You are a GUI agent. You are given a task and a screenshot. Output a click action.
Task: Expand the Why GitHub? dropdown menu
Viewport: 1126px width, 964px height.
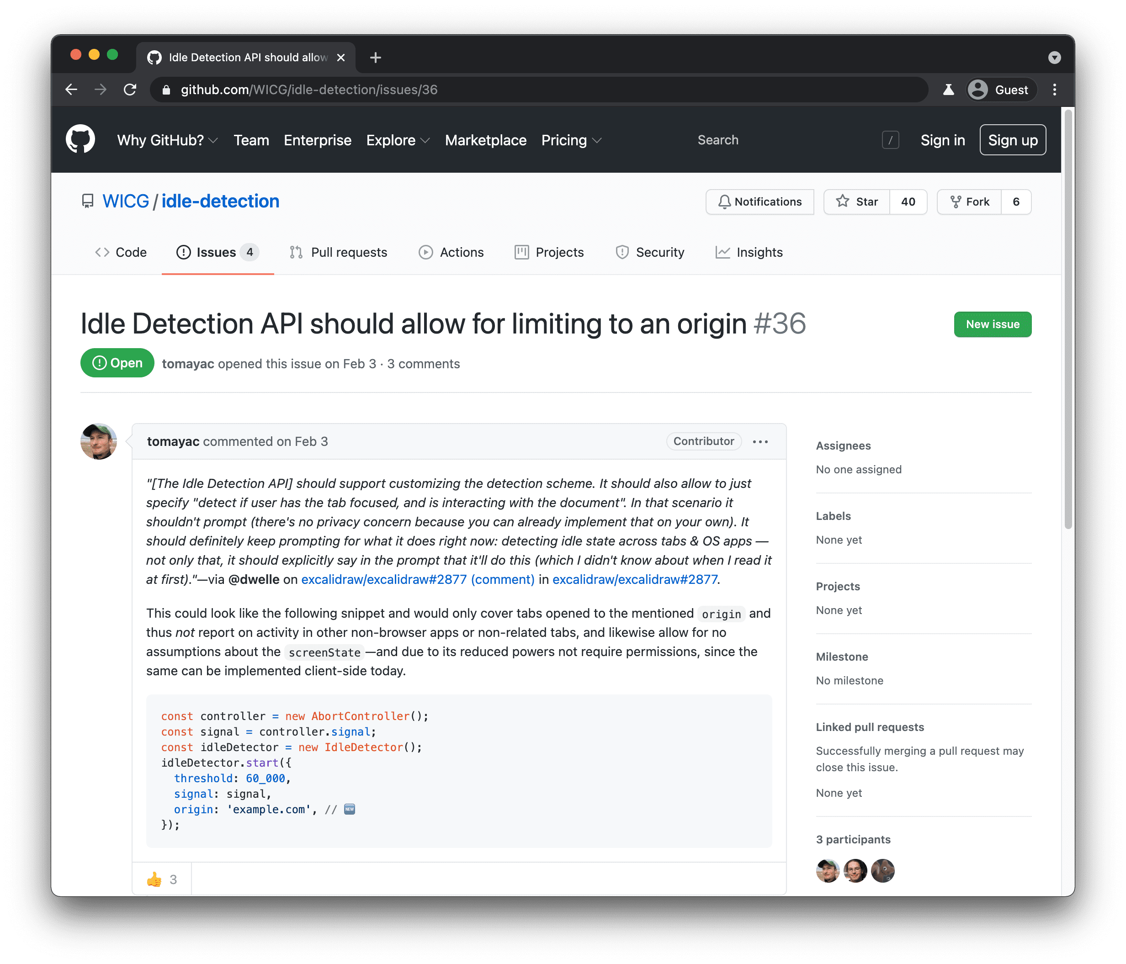[x=164, y=141]
